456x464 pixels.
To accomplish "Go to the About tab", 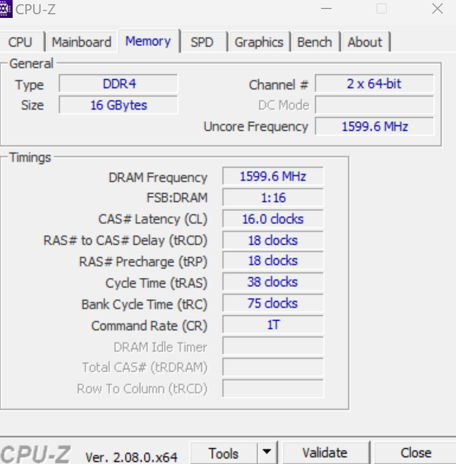I will [x=365, y=42].
